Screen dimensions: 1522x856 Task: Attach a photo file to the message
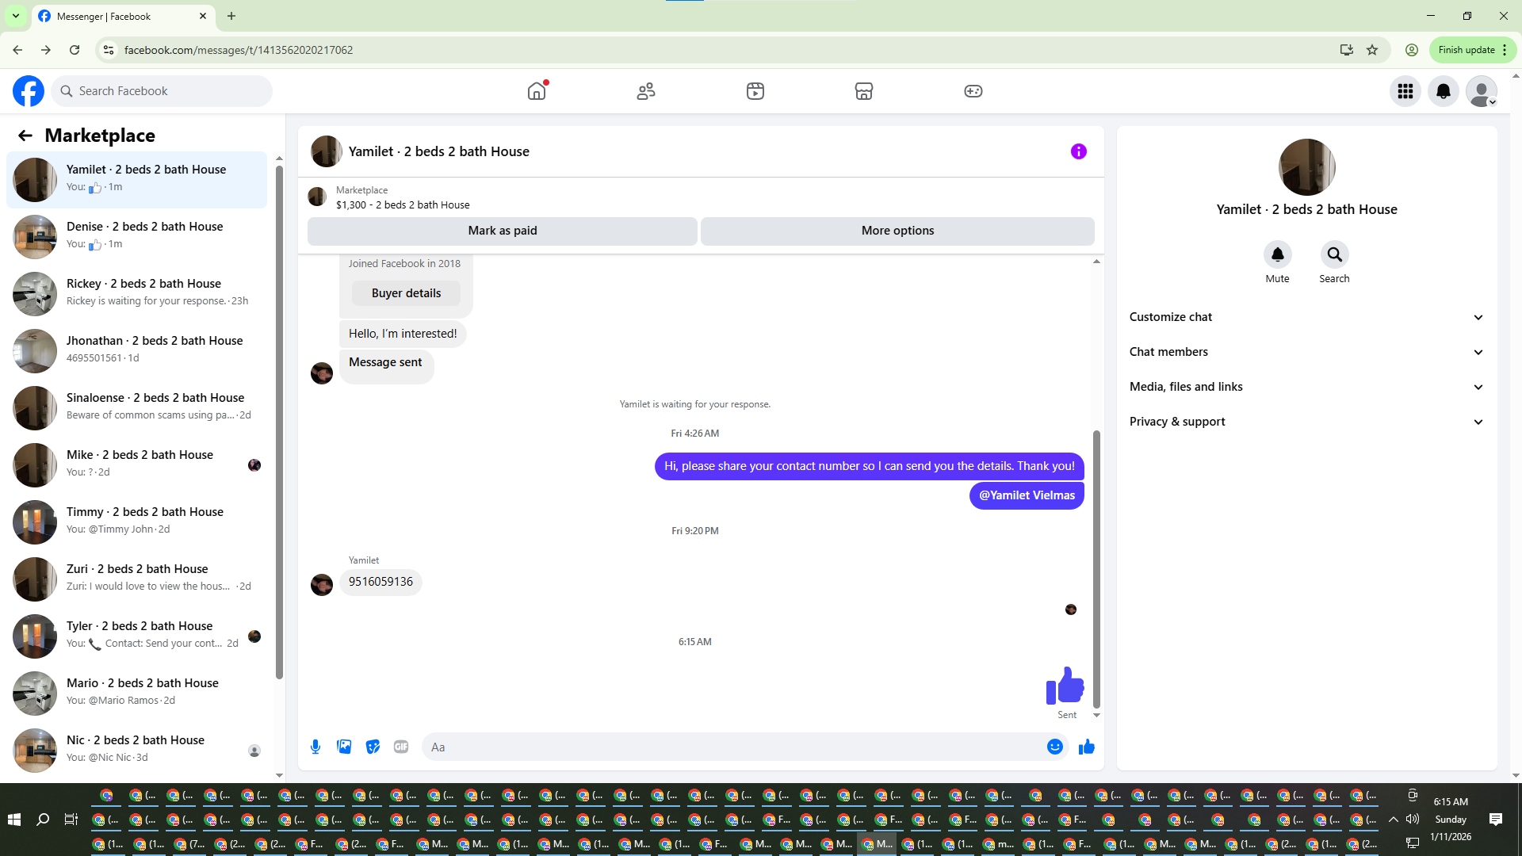(344, 747)
